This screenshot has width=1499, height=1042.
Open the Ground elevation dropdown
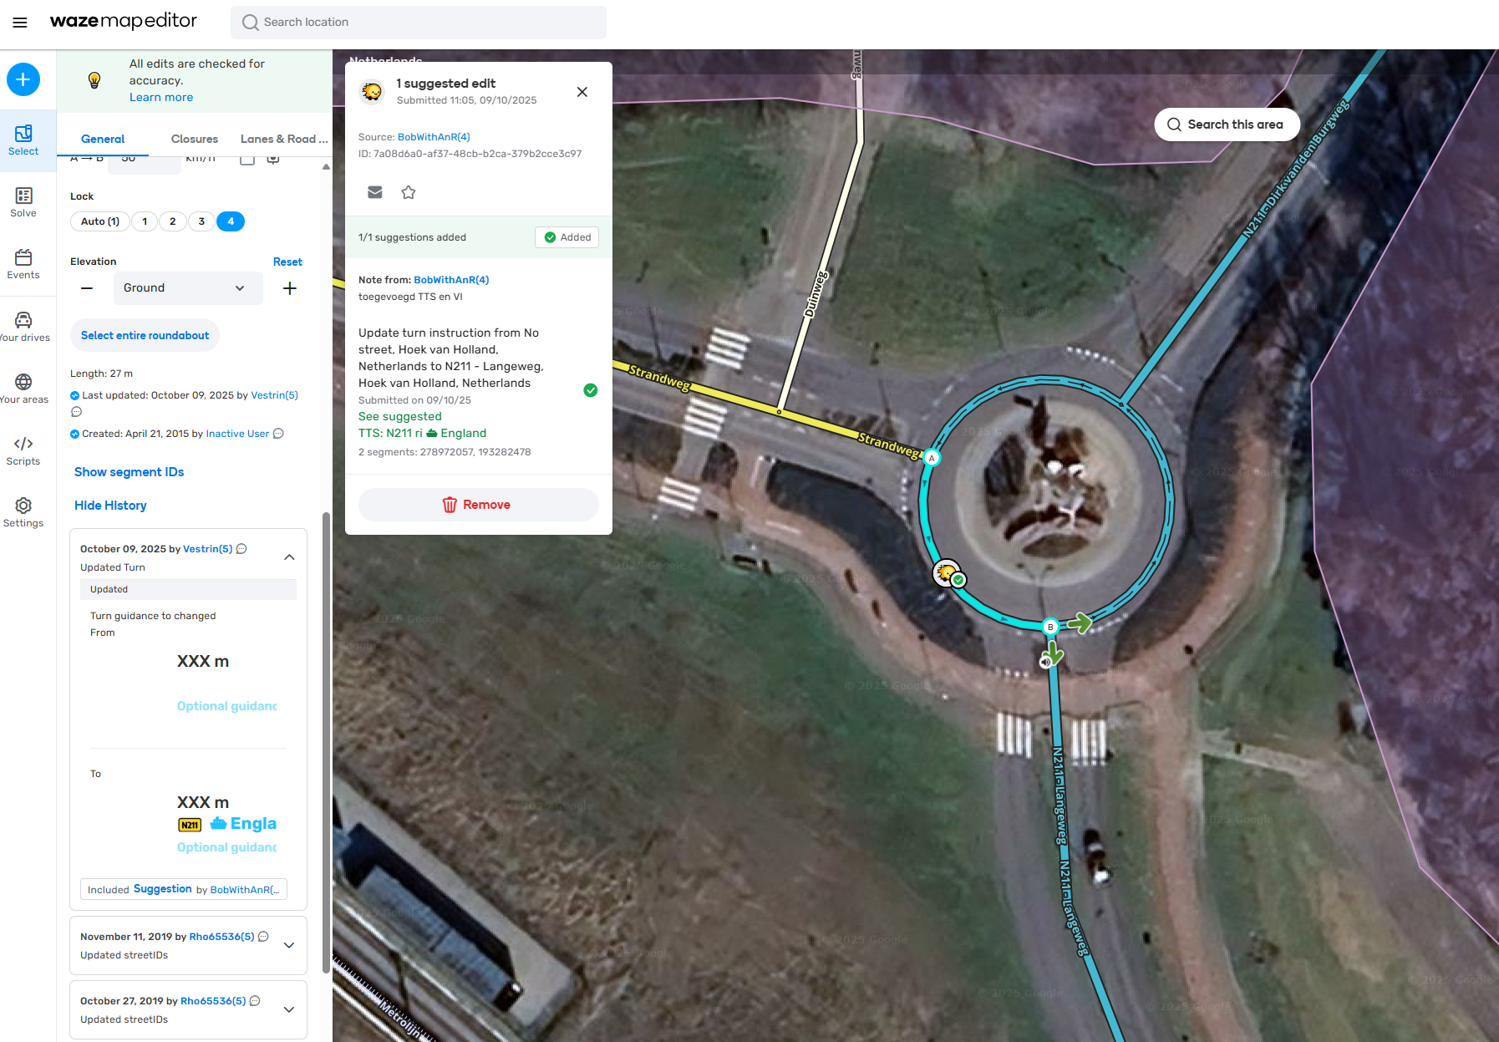click(x=187, y=288)
